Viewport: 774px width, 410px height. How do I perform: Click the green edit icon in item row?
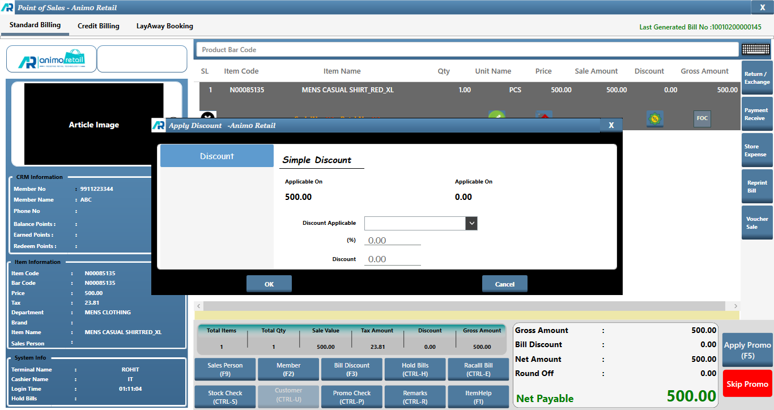[x=496, y=115]
